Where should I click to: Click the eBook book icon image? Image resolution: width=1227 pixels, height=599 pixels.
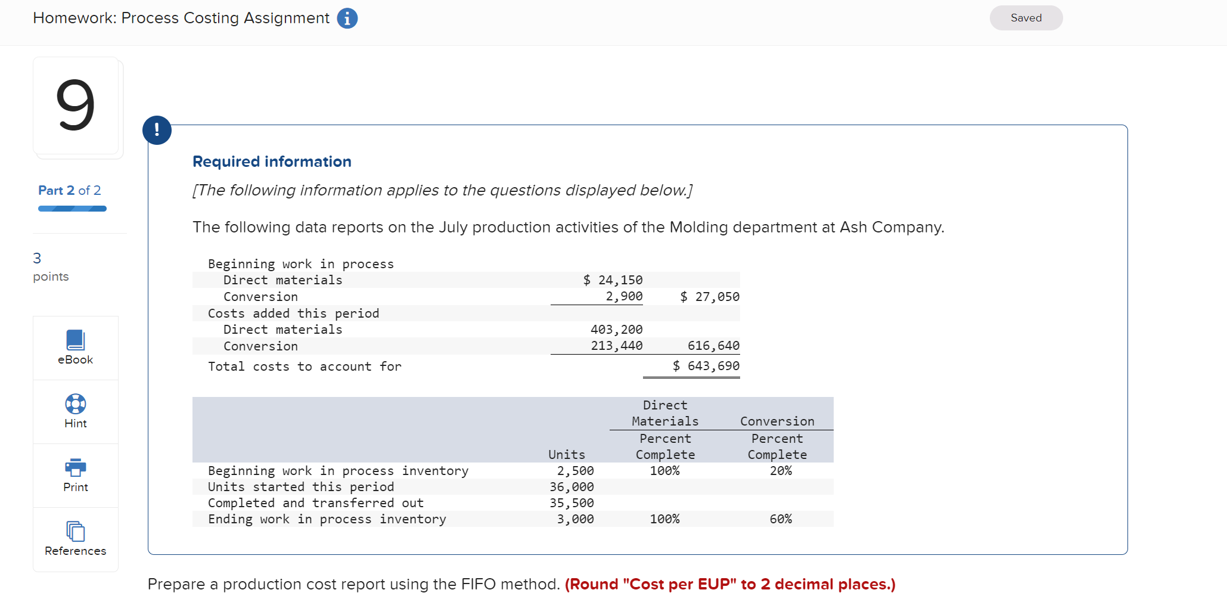click(x=75, y=340)
